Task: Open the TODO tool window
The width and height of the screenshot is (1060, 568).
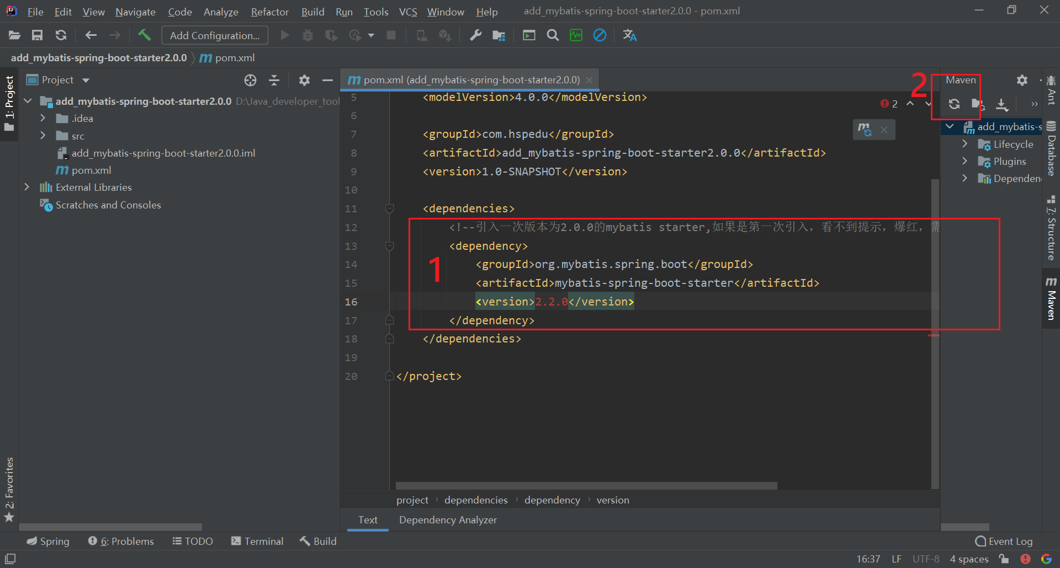Action: pos(192,542)
